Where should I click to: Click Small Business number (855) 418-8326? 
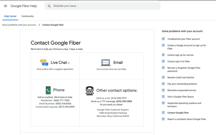tap(63, 104)
